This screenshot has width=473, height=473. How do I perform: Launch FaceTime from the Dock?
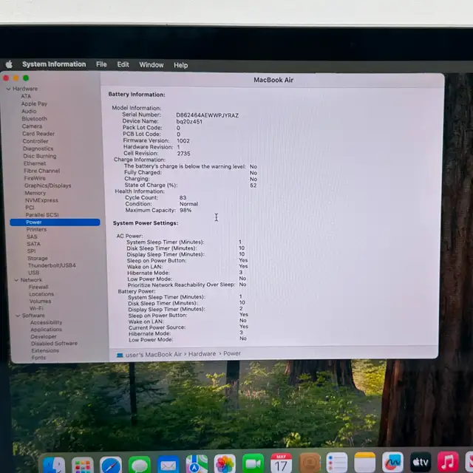click(x=253, y=463)
